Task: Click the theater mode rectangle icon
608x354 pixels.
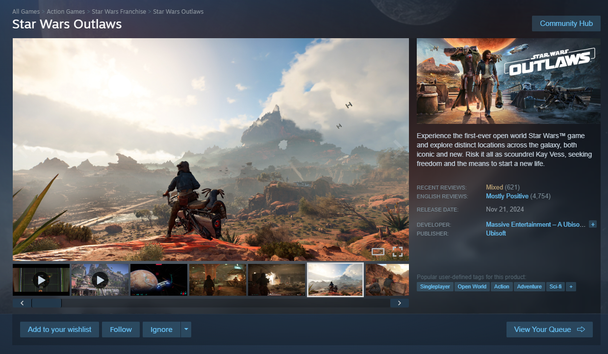Action: (x=378, y=252)
